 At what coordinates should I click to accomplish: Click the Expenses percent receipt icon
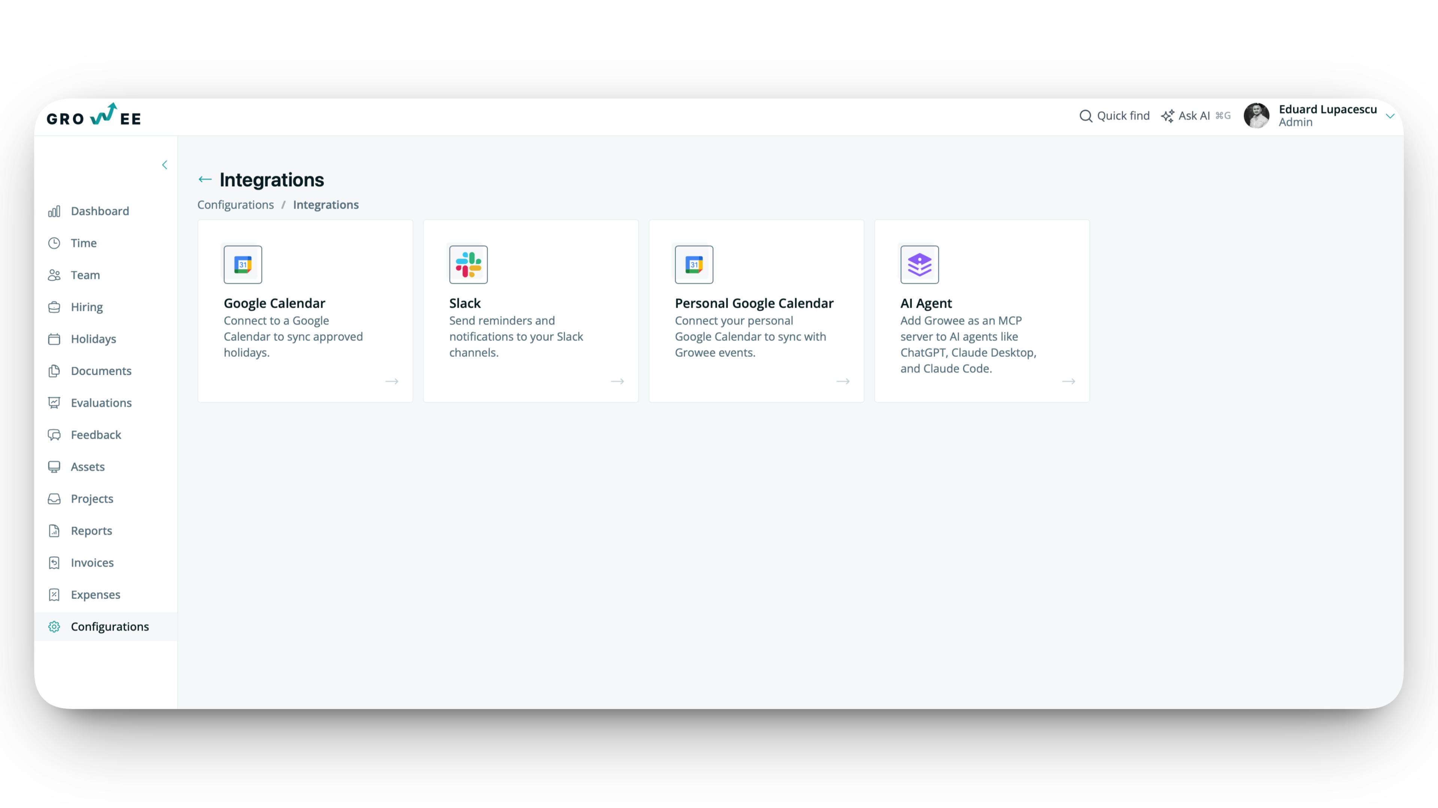[x=54, y=594]
